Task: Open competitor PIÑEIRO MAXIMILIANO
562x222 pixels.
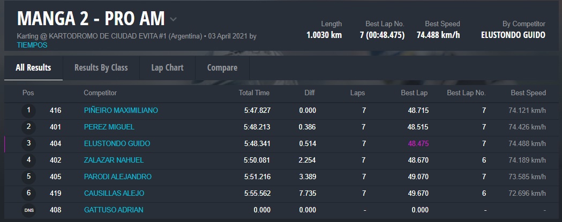Action: coord(121,111)
